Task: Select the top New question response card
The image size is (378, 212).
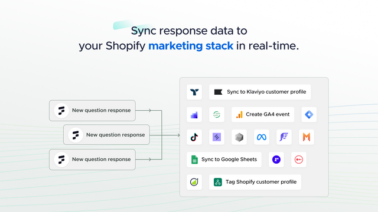Action: click(92, 111)
